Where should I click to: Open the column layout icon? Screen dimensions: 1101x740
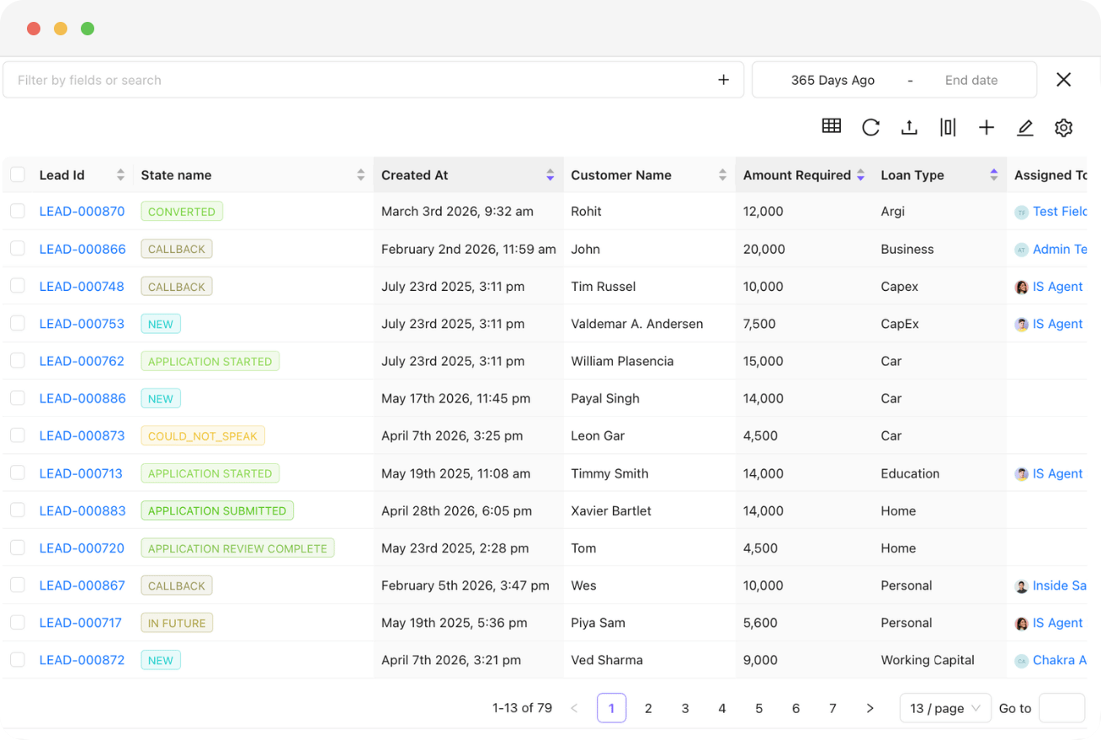tap(948, 127)
